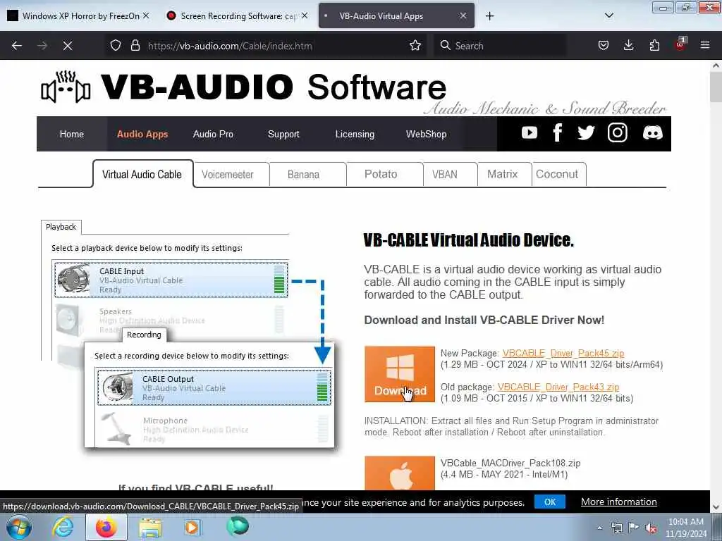Open VB-Audio Facebook page icon

(557, 133)
